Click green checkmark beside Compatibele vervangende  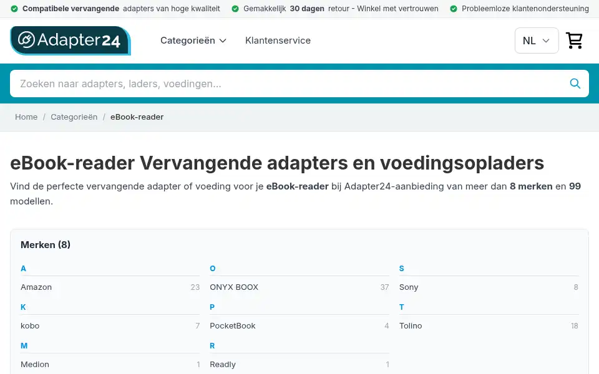(x=14, y=8)
